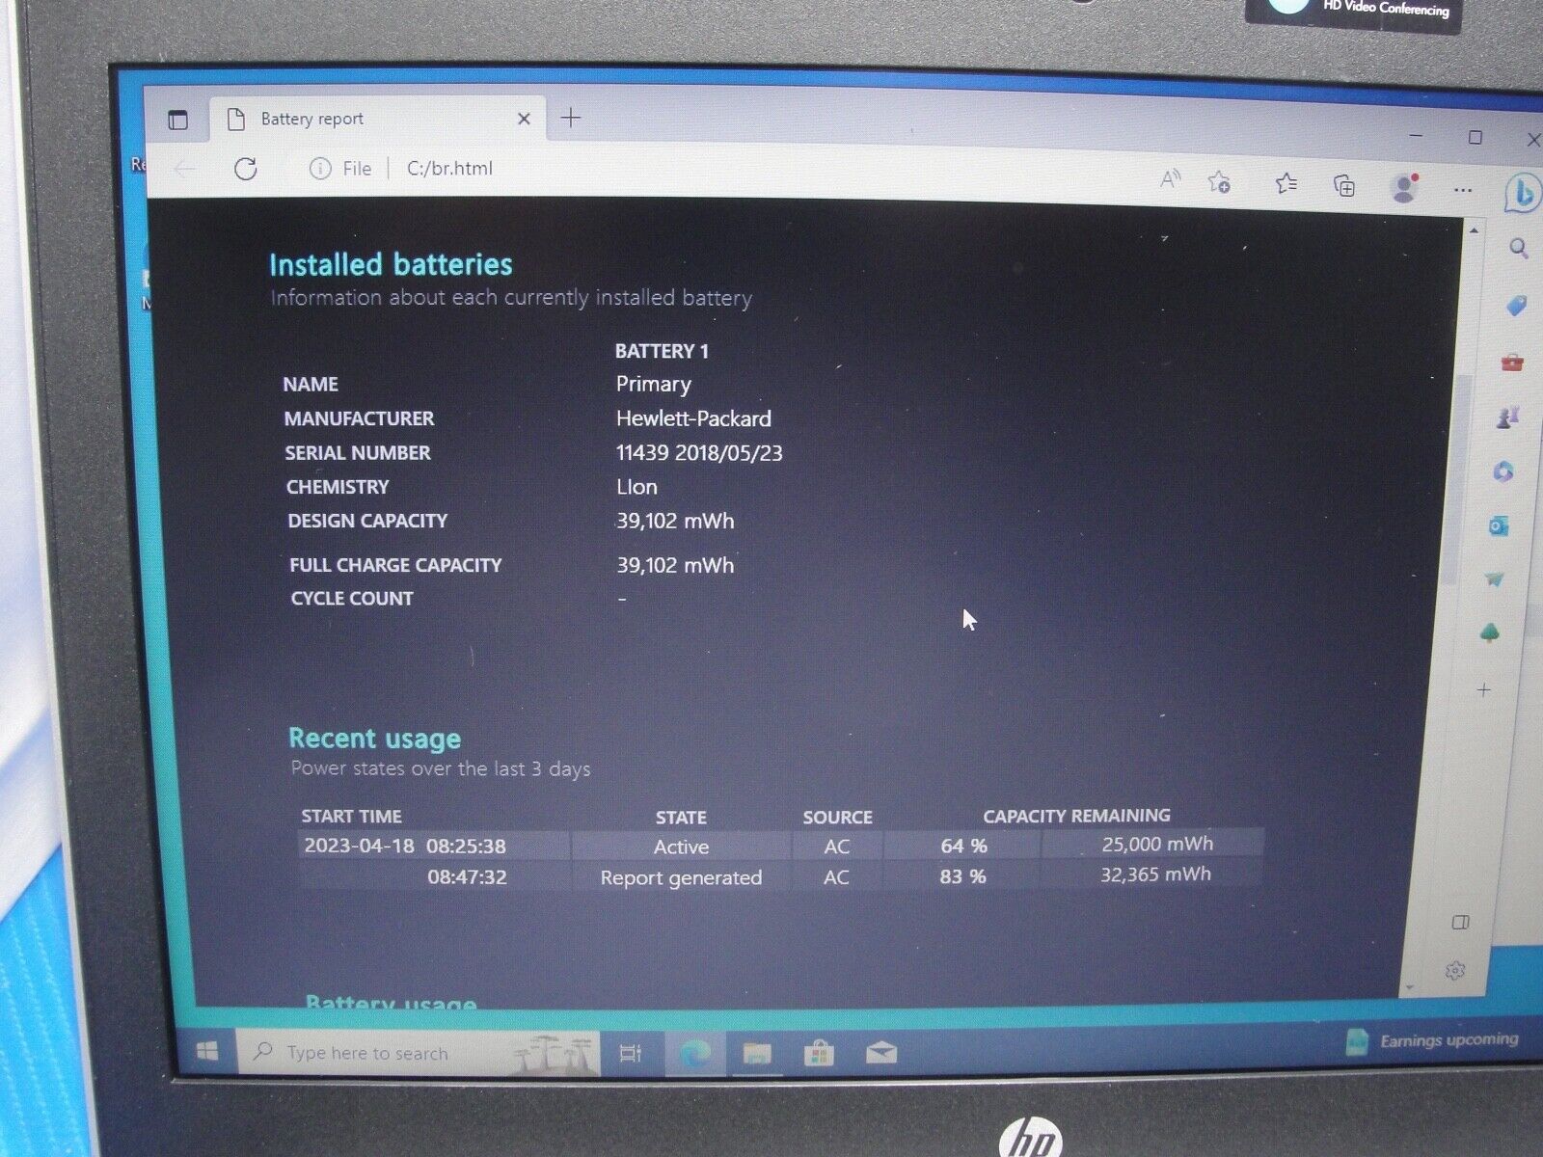
Task: Open sidebar Shopping tag icon
Action: [1515, 306]
